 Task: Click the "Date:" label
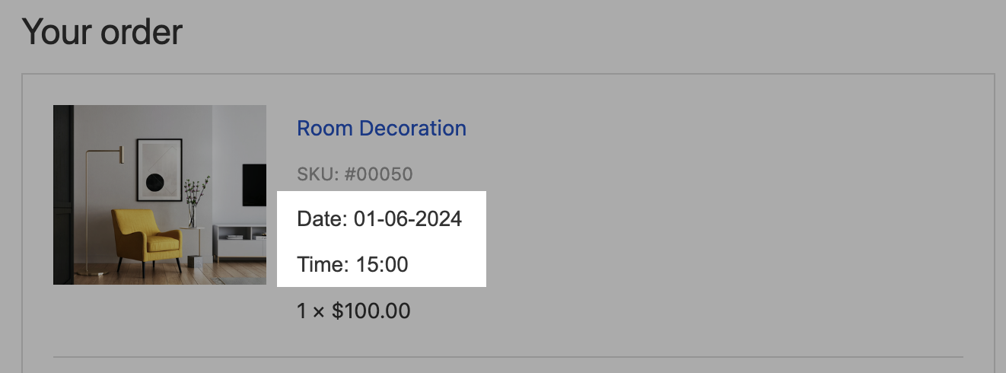(323, 219)
